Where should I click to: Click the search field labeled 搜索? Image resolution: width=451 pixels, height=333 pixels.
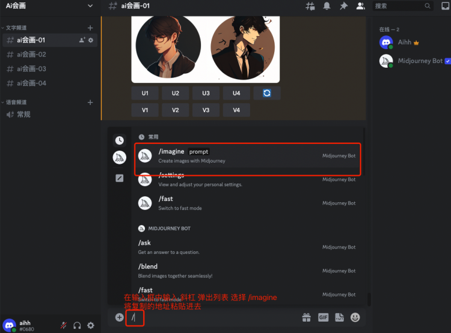(x=403, y=6)
